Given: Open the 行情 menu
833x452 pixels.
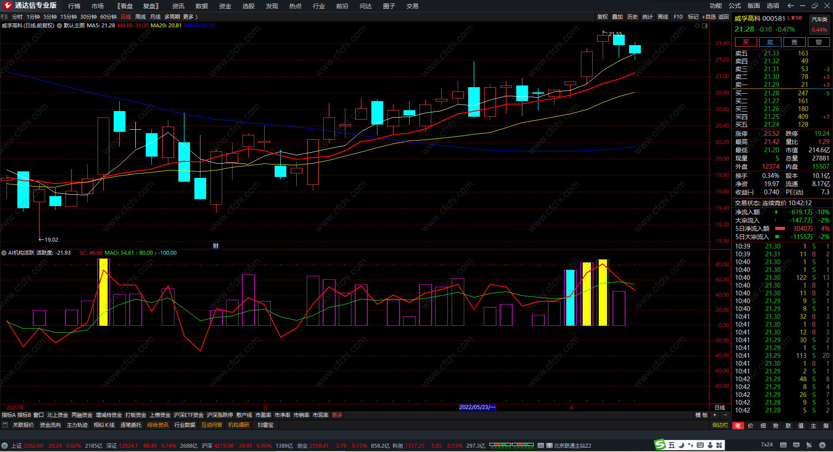Looking at the screenshot, I should click(74, 6).
